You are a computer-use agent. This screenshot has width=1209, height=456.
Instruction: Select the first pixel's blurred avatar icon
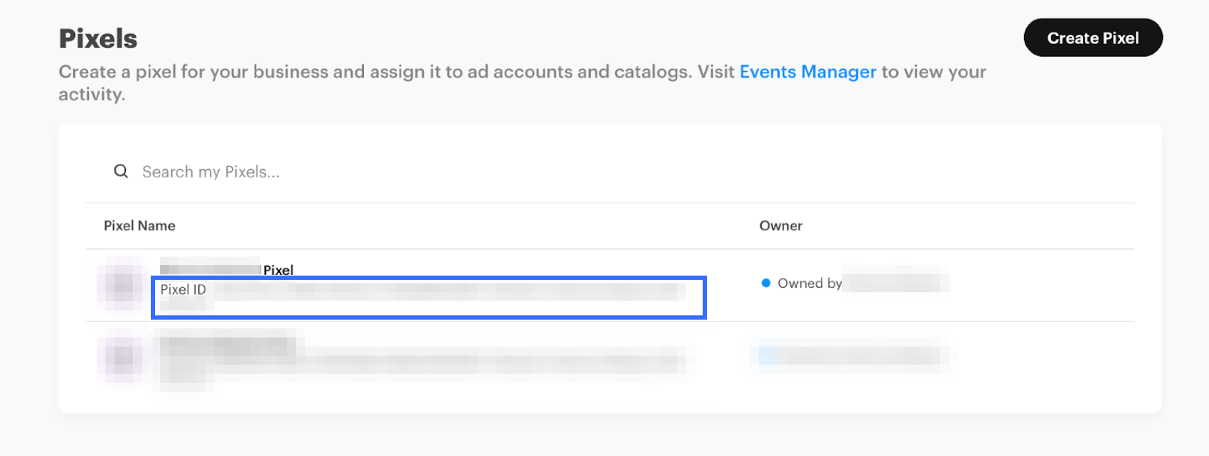(122, 285)
